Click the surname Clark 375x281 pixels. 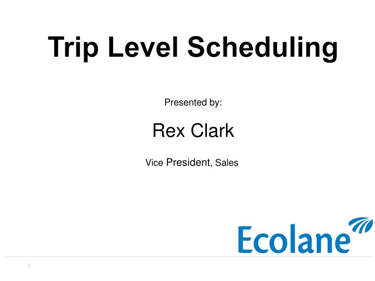pos(212,131)
